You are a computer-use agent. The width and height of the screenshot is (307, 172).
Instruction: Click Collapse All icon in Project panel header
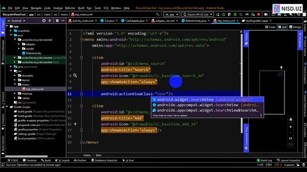point(50,21)
